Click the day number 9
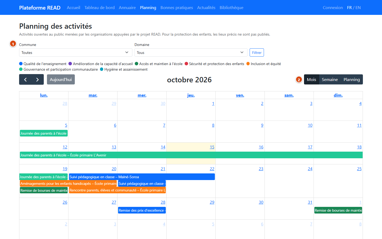Viewport: 382px width, 239px height. [x=262, y=125]
